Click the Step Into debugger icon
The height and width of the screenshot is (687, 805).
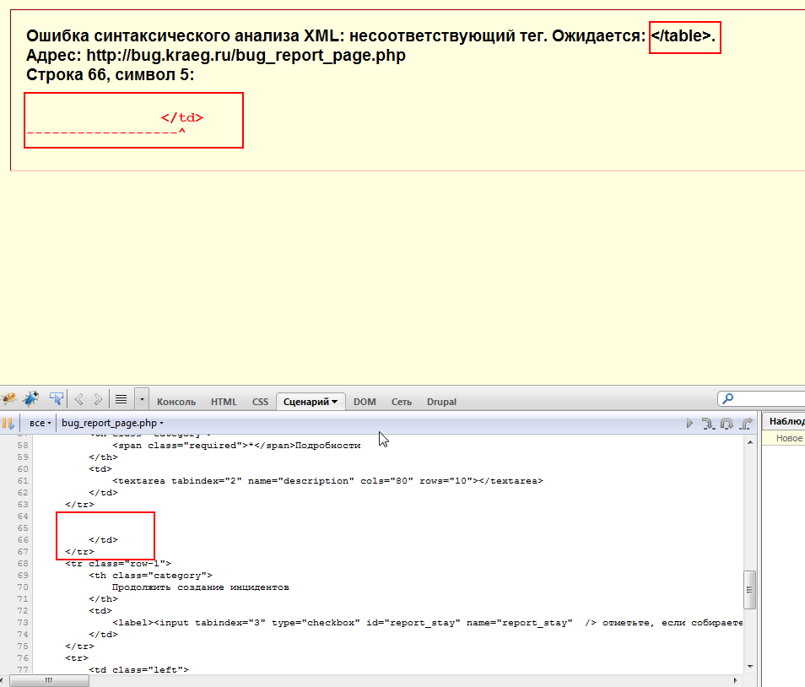point(707,423)
